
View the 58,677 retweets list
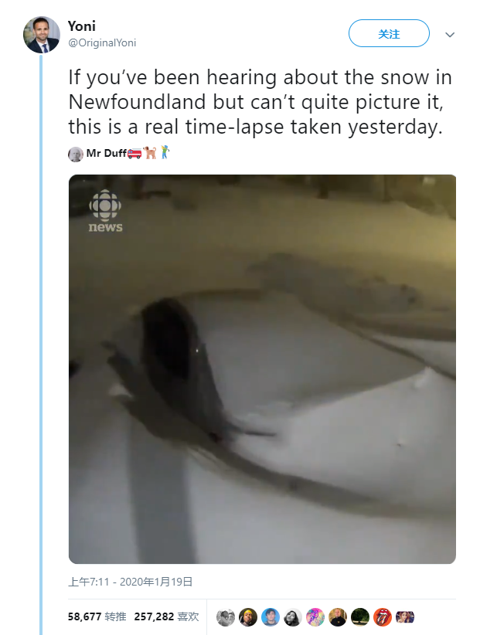[x=97, y=616]
